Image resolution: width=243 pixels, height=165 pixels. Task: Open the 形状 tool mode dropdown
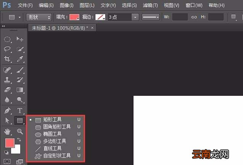[x=39, y=17]
